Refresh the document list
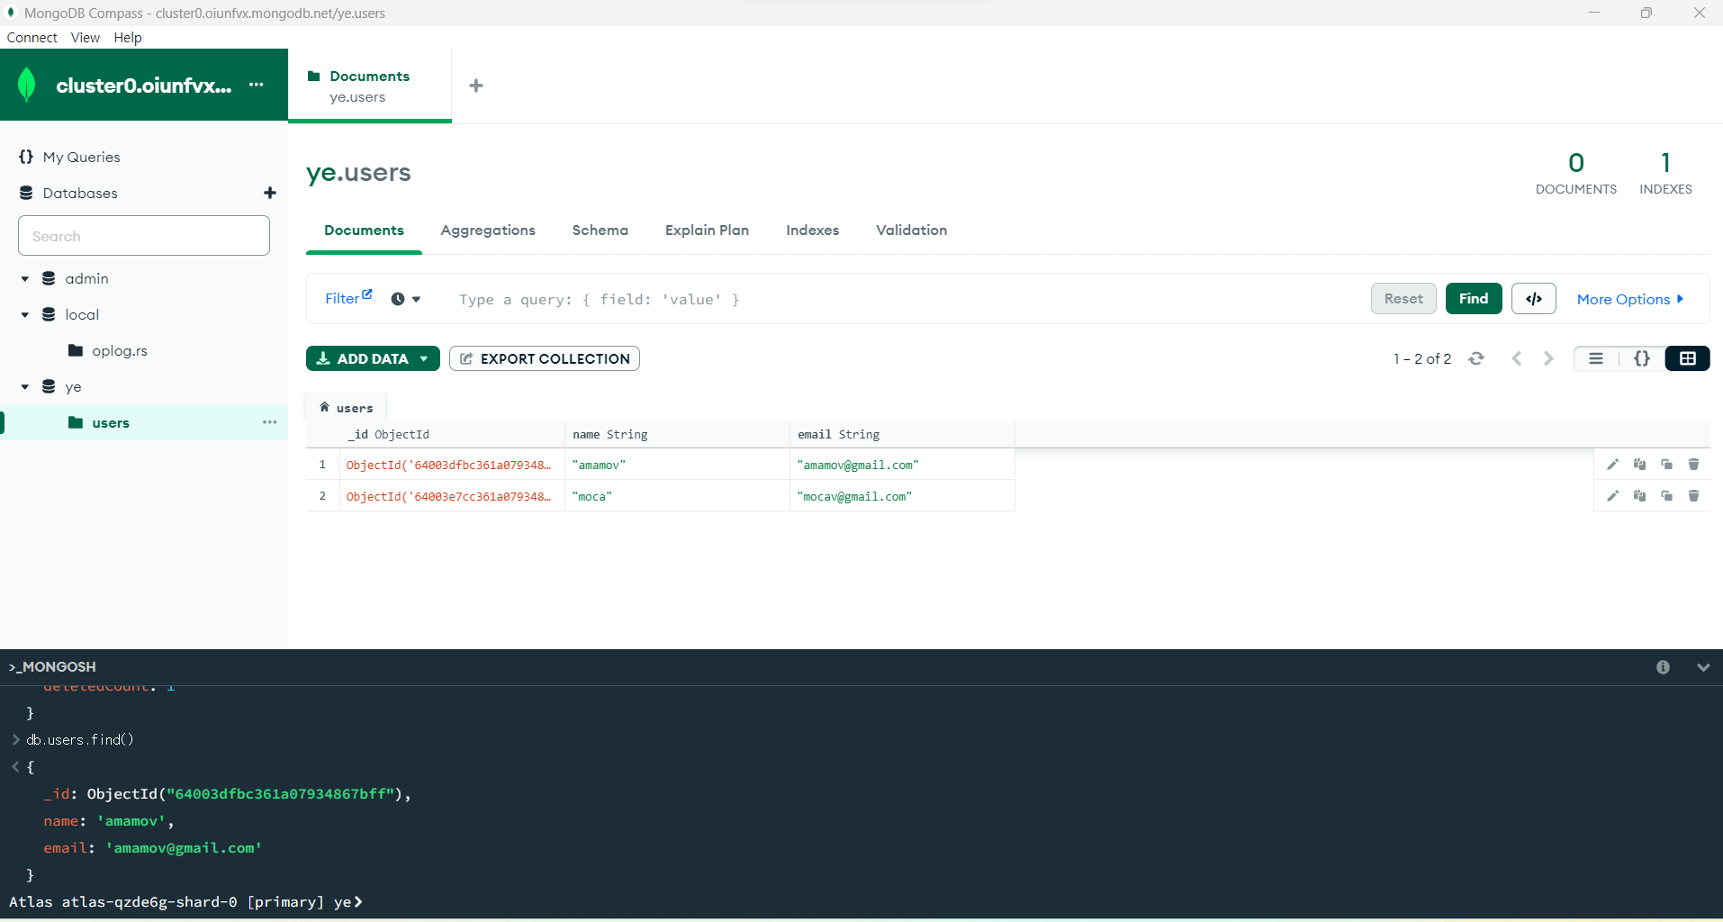Viewport: 1723px width, 922px height. coord(1476,358)
